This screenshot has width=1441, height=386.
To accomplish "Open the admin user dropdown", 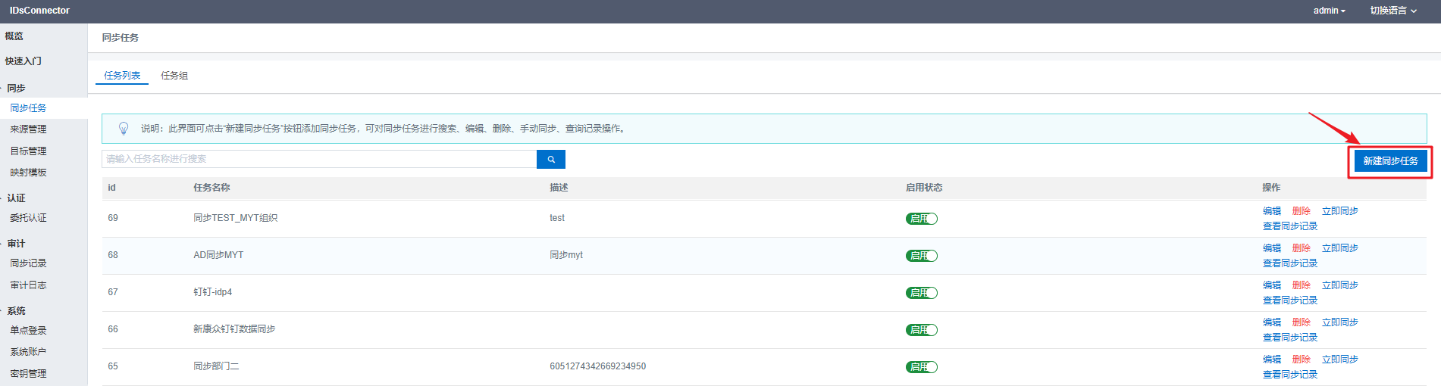I will (1329, 11).
